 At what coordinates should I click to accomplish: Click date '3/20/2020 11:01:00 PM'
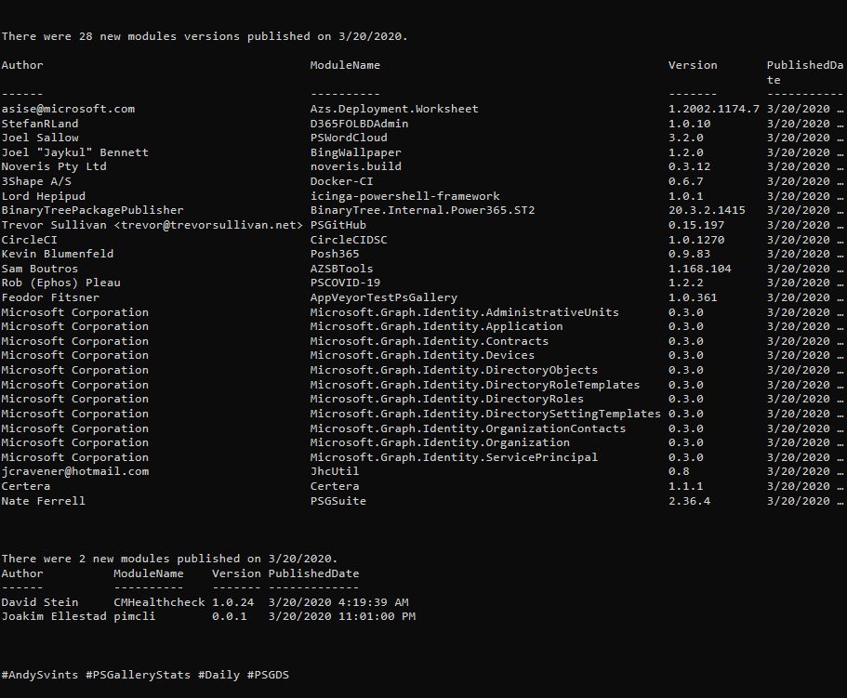point(342,616)
